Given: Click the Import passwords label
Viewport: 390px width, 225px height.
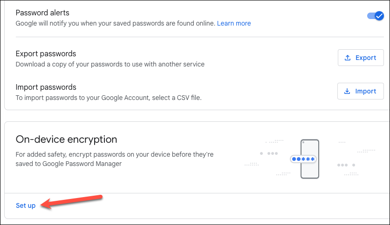Looking at the screenshot, I should point(46,87).
